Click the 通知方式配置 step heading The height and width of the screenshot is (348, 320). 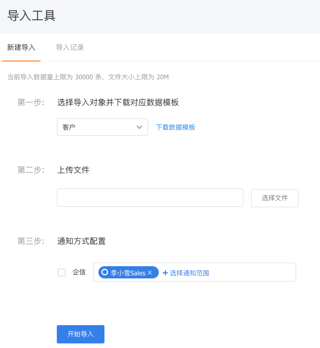pos(82,241)
